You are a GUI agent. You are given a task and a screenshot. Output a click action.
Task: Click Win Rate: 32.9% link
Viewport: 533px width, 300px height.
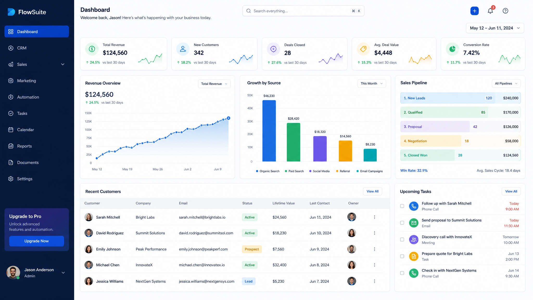pos(414,171)
